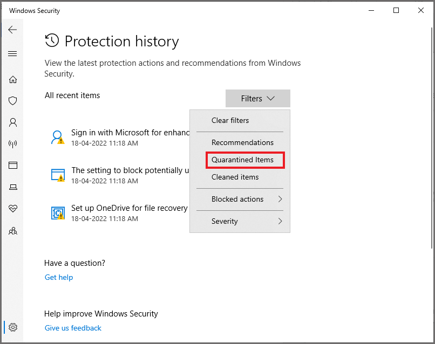This screenshot has width=435, height=344.
Task: Choose Clear filters option
Action: [230, 120]
